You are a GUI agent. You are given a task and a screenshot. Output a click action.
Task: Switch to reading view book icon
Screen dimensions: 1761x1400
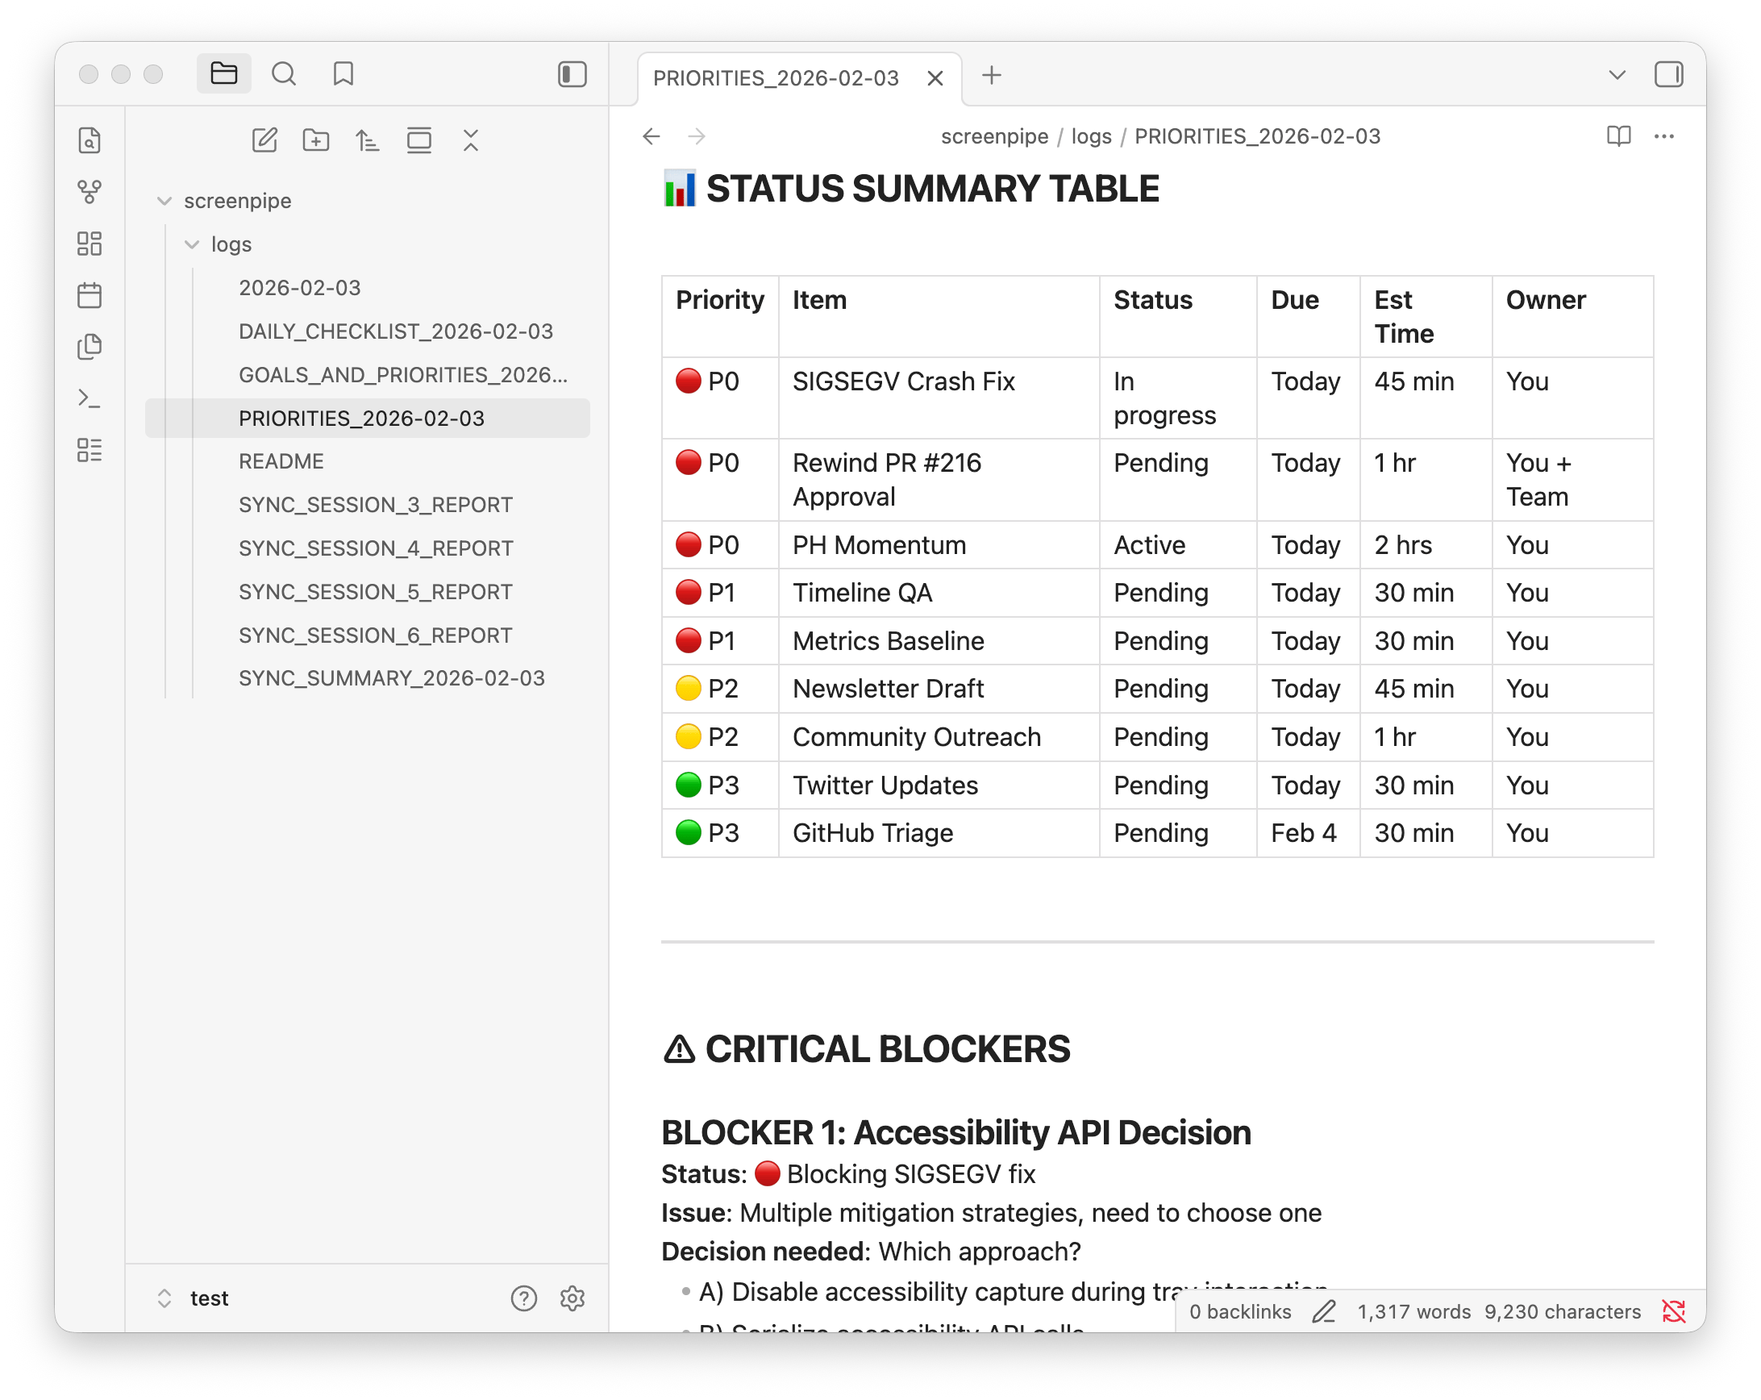click(x=1618, y=135)
